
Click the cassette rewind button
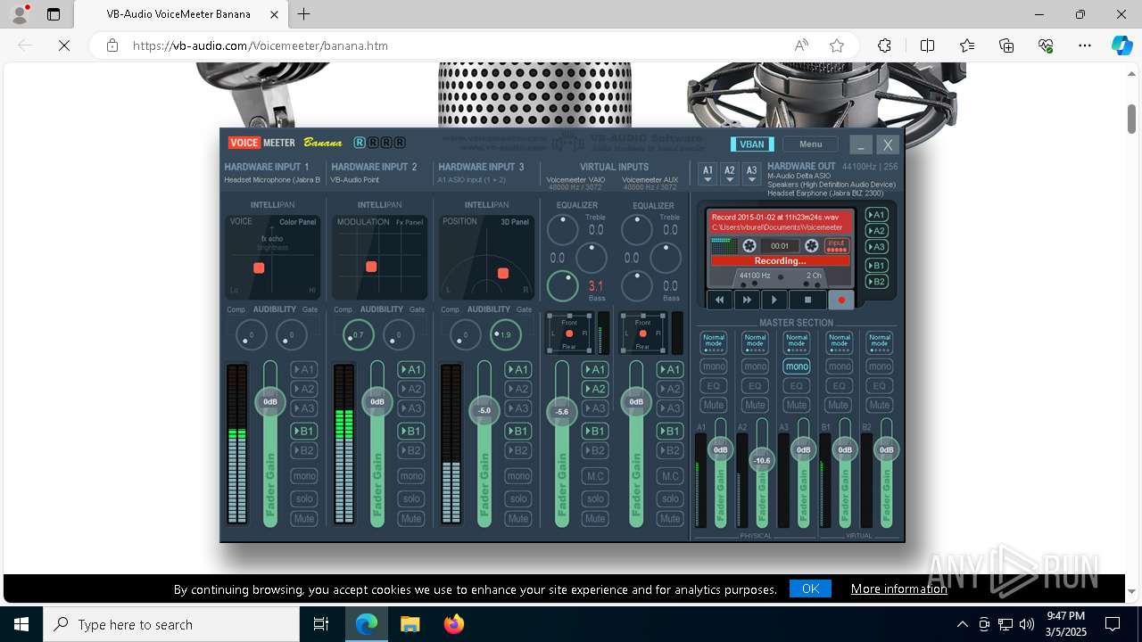[720, 300]
